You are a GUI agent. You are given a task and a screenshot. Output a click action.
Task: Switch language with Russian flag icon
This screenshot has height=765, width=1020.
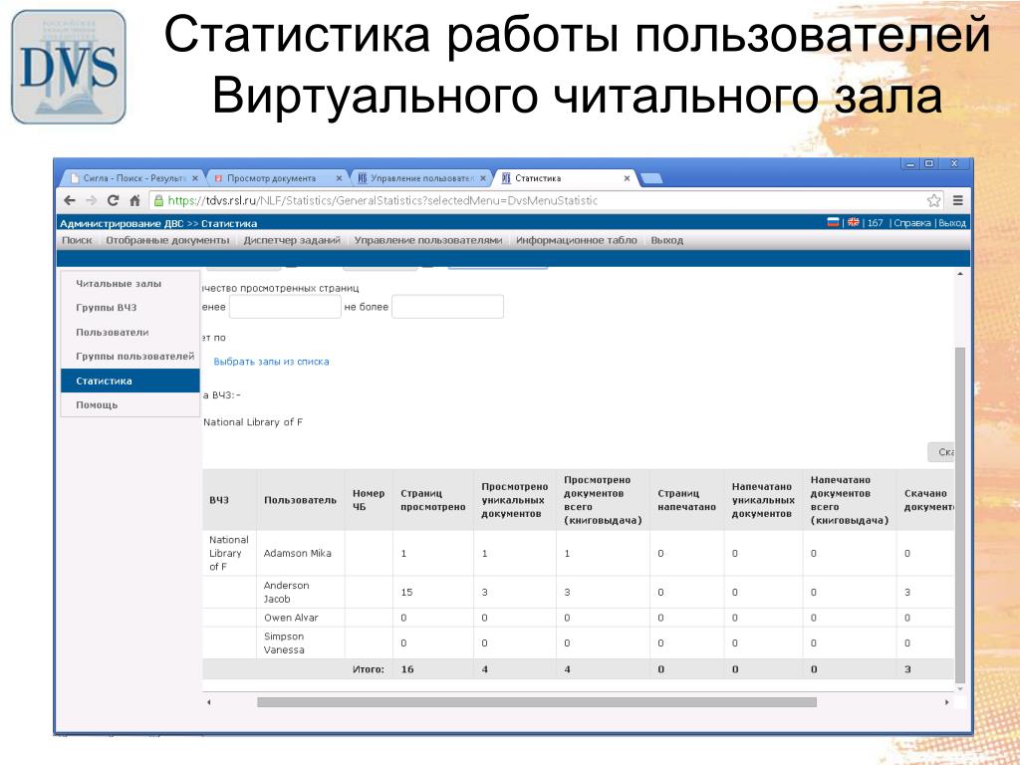click(833, 223)
